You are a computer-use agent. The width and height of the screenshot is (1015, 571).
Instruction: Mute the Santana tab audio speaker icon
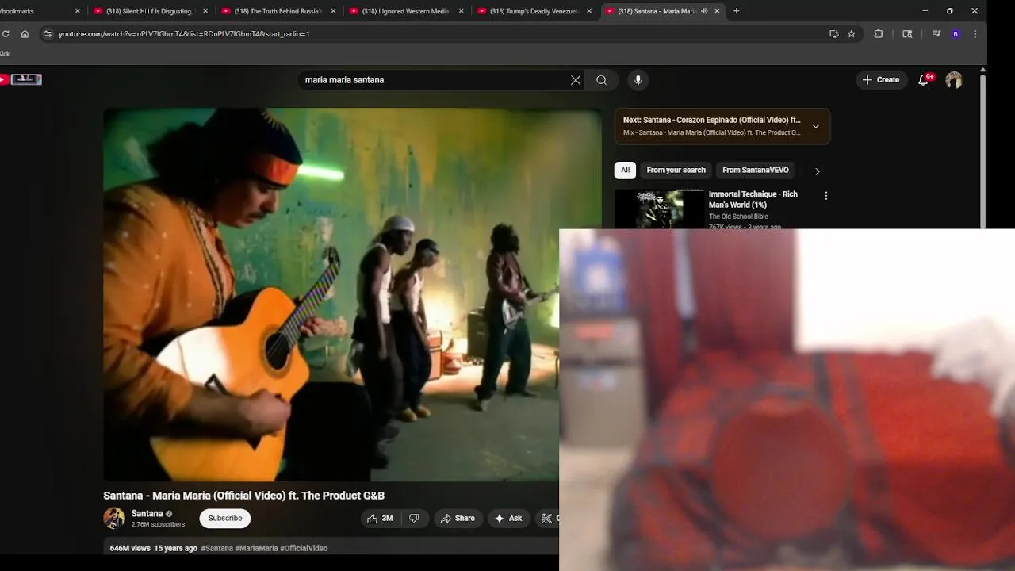point(704,11)
